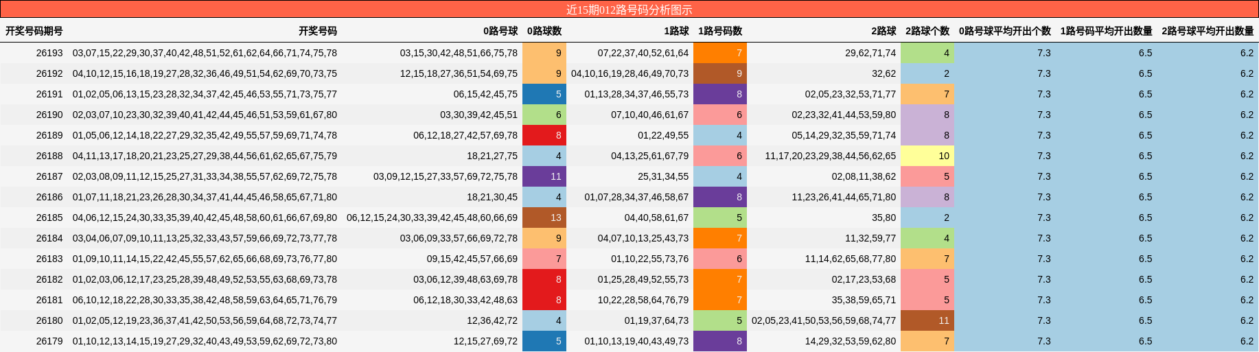Select period number 26192
The height and width of the screenshot is (352, 1259).
[x=49, y=73]
